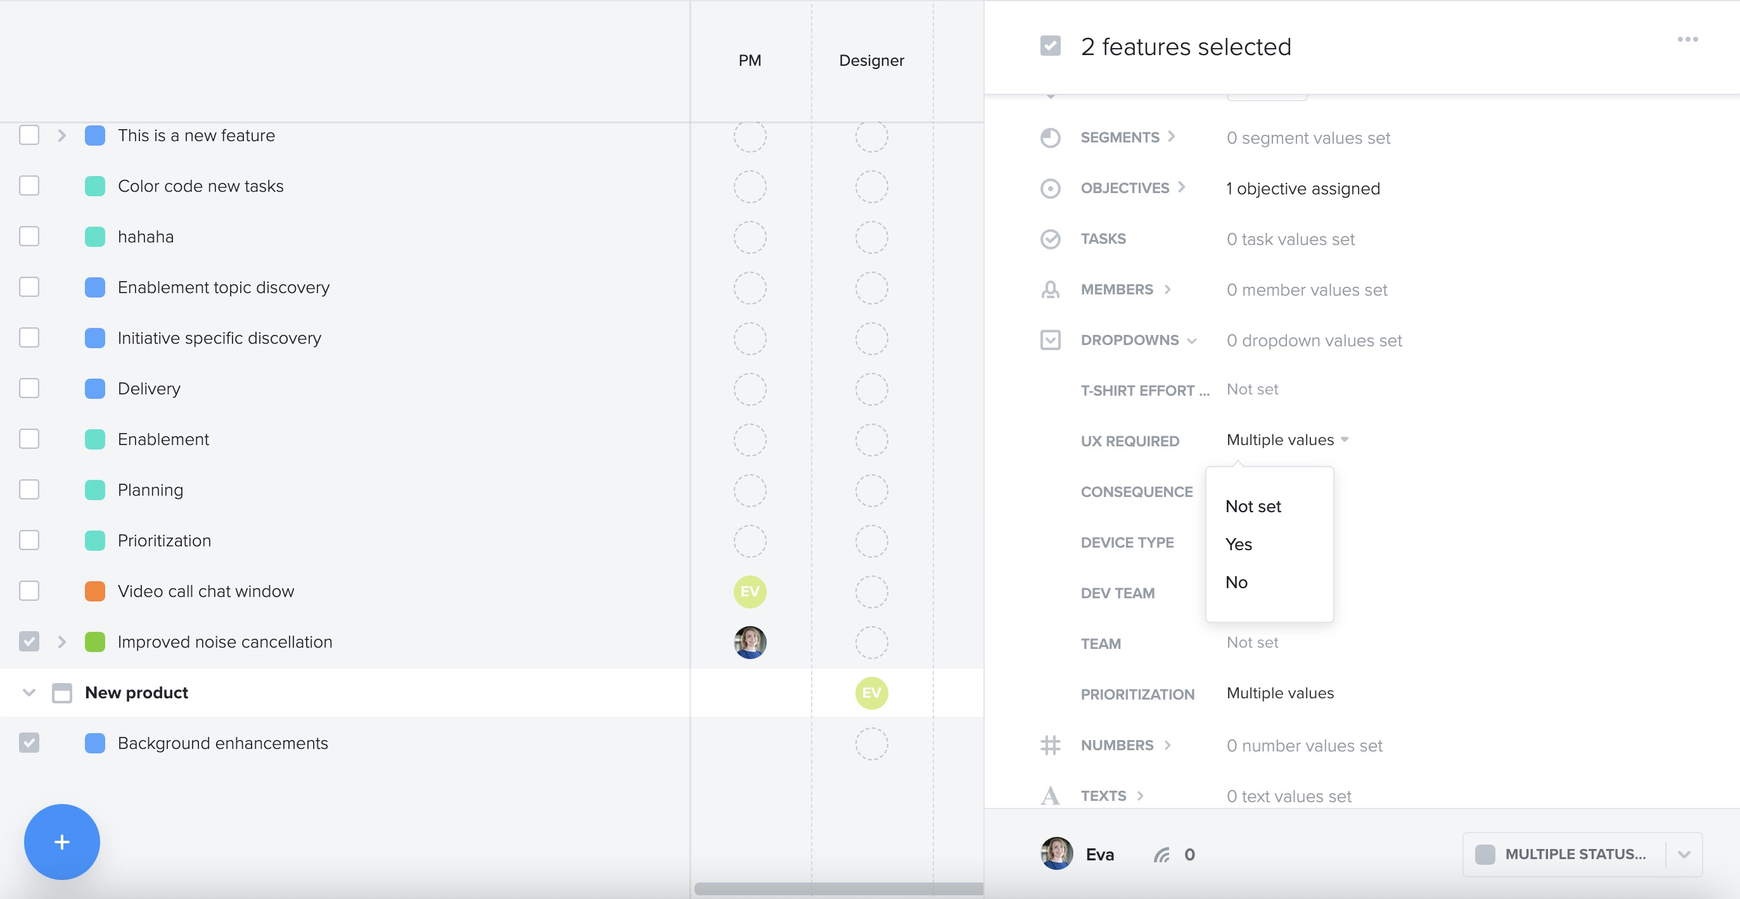Click the Numbers hash icon
Screen dimensions: 1740x899
tap(1051, 745)
